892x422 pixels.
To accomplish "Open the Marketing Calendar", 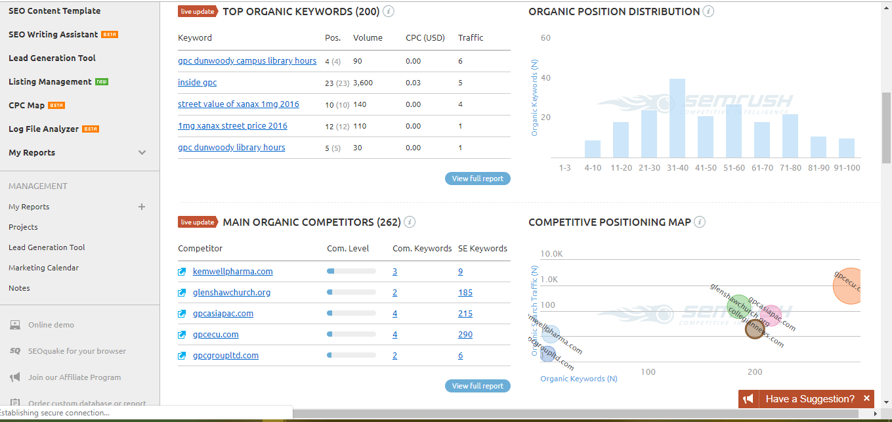I will tap(43, 267).
